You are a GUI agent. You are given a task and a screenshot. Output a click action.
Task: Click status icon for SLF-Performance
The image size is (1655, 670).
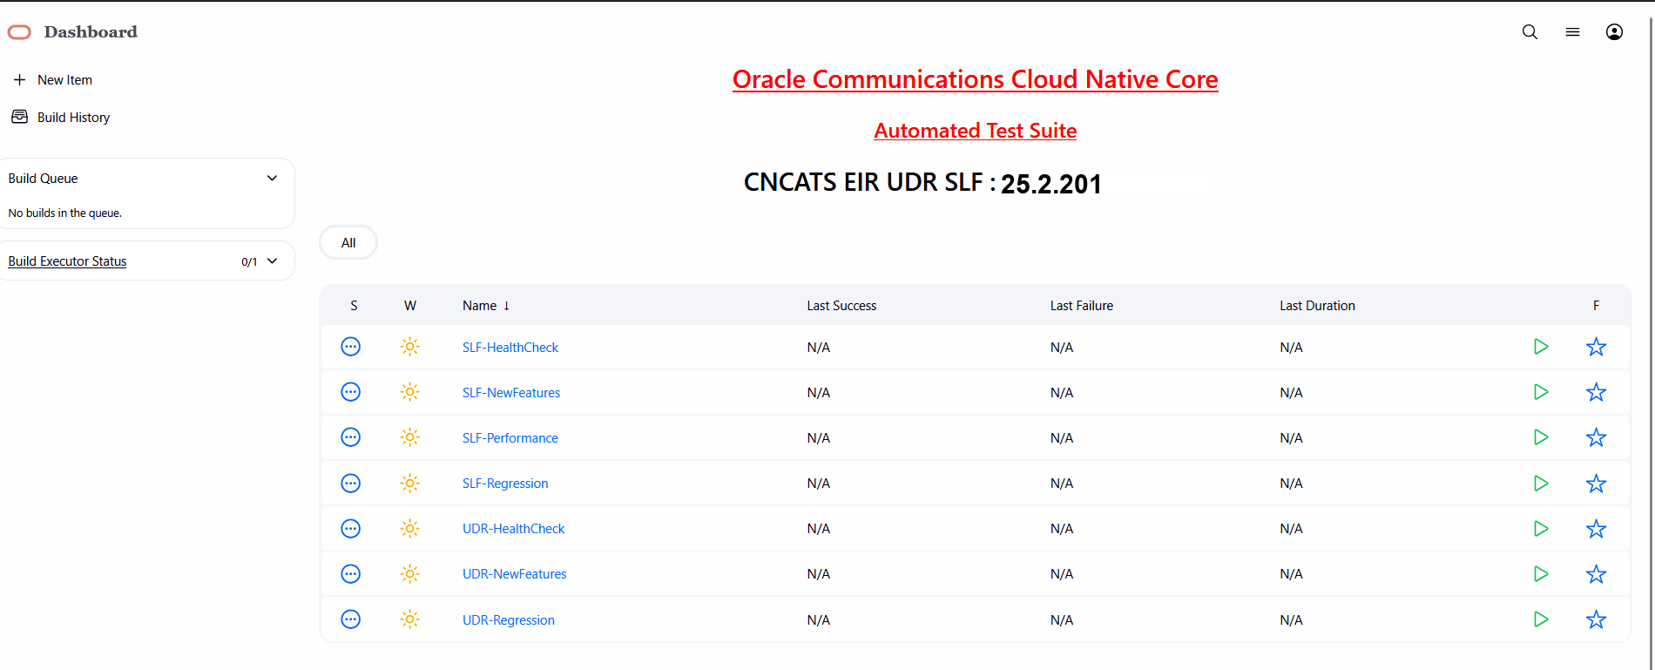pos(350,437)
